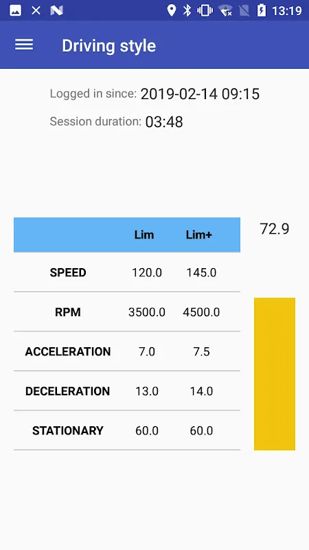Tap the session duration 03:48 value
The width and height of the screenshot is (309, 550).
point(164,122)
